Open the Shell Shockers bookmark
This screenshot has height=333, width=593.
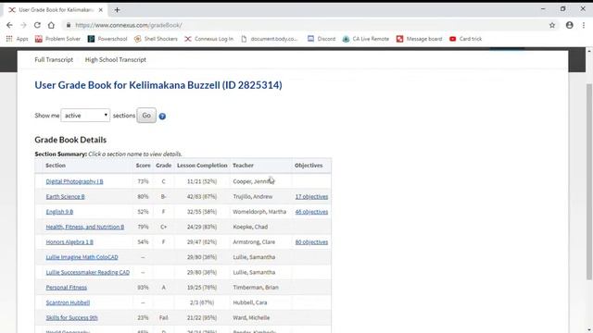156,39
